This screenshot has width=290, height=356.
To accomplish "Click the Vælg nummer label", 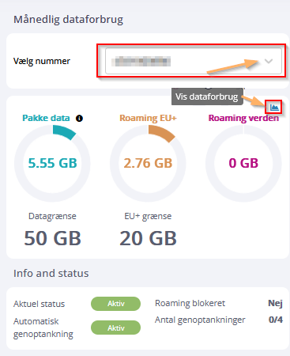I will 42,61.
